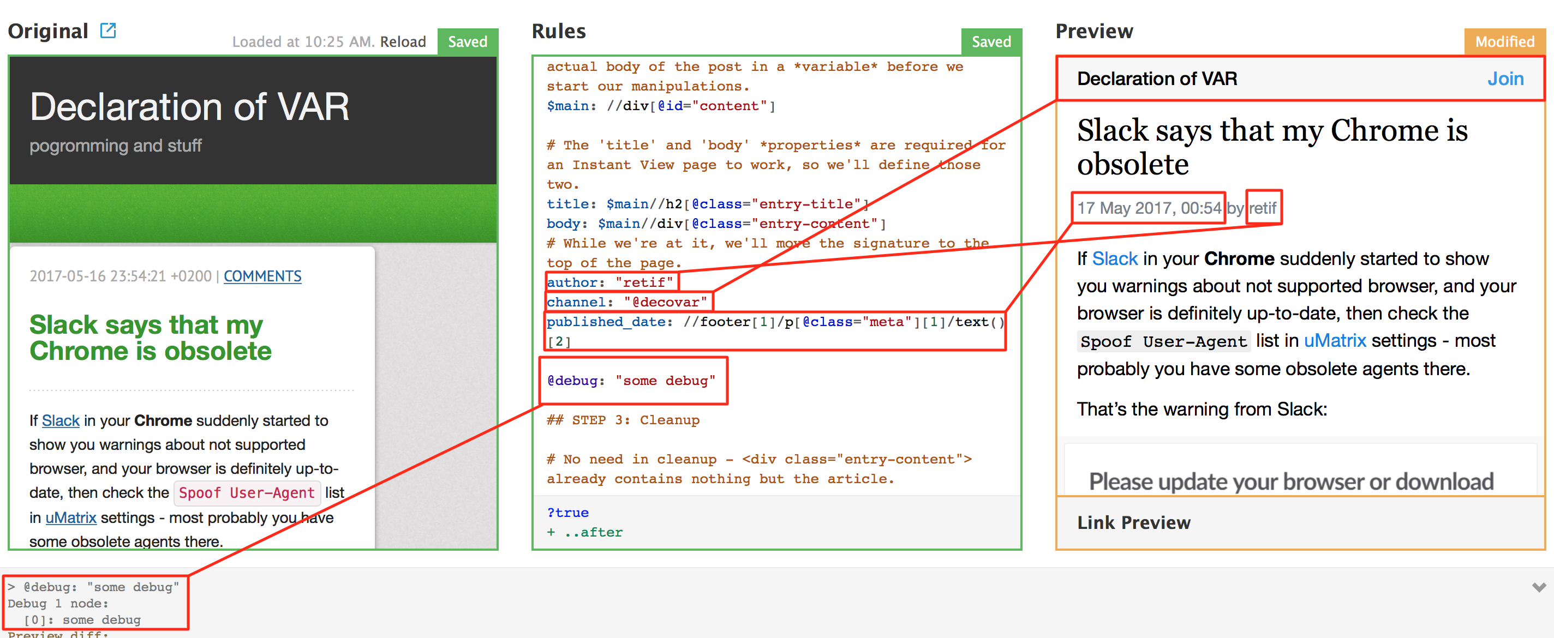Click the original article headline
Screen dimensions: 1554x638
pos(150,338)
